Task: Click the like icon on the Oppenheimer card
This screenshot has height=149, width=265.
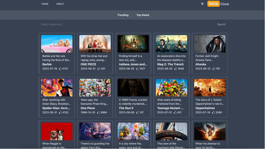Action: tap(214, 112)
